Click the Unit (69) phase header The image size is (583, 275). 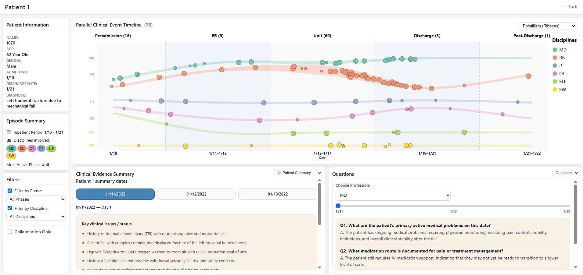pos(322,36)
